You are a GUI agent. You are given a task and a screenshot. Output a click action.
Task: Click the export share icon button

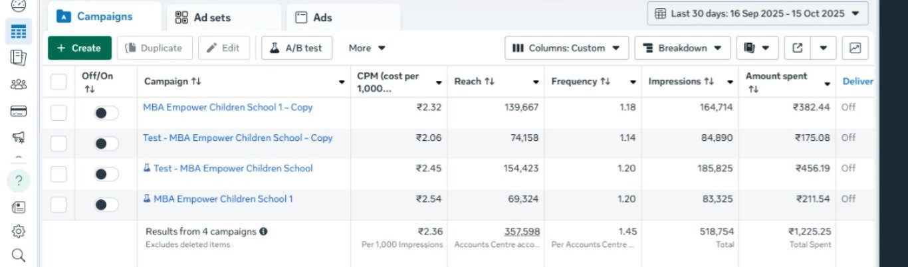click(x=798, y=48)
